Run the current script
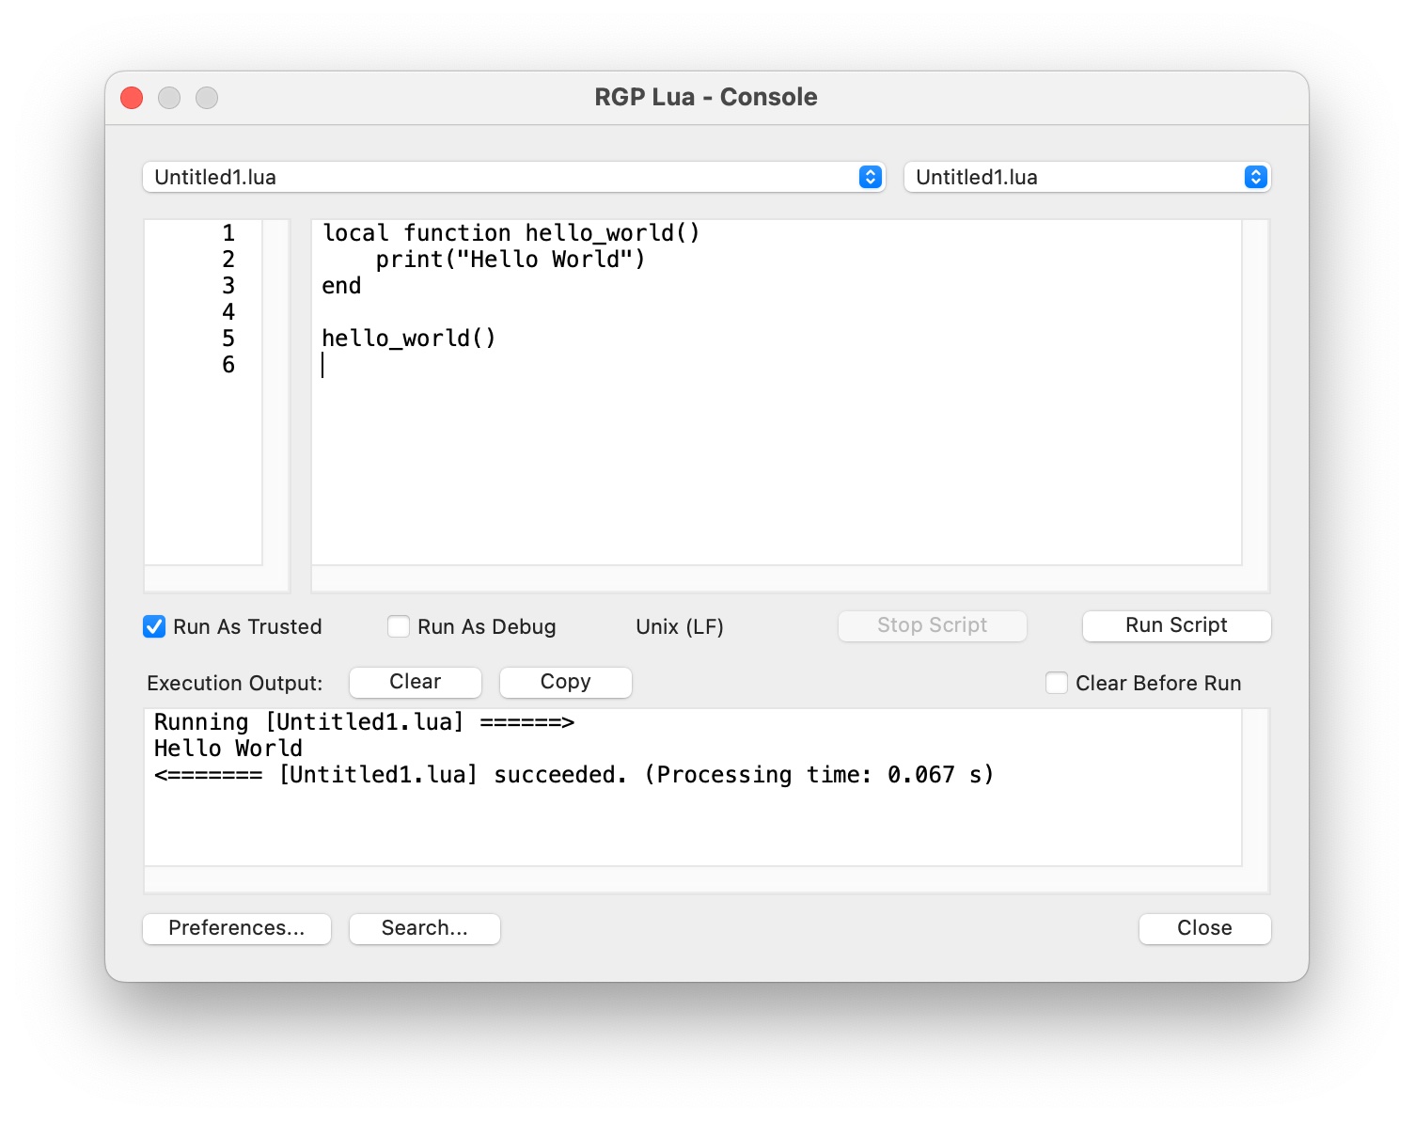This screenshot has height=1121, width=1414. (1176, 625)
